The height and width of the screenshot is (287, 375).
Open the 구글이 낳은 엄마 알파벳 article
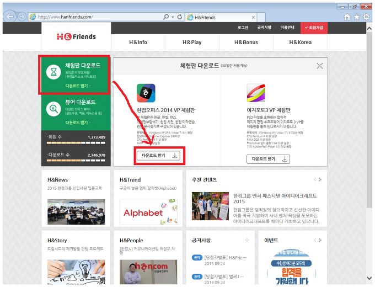pos(148,188)
